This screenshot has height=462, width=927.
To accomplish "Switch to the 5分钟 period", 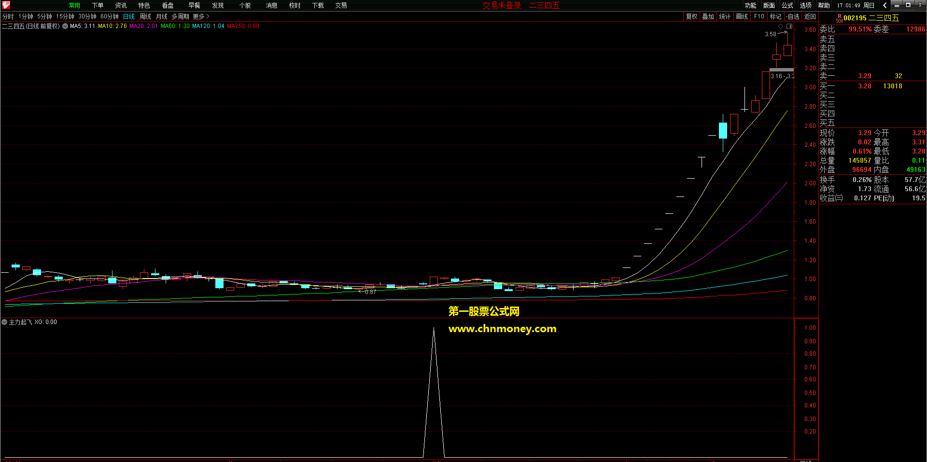I will tap(44, 16).
